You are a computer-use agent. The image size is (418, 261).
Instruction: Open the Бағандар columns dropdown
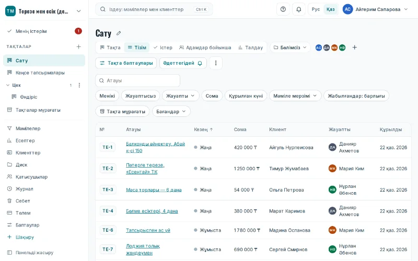(171, 111)
